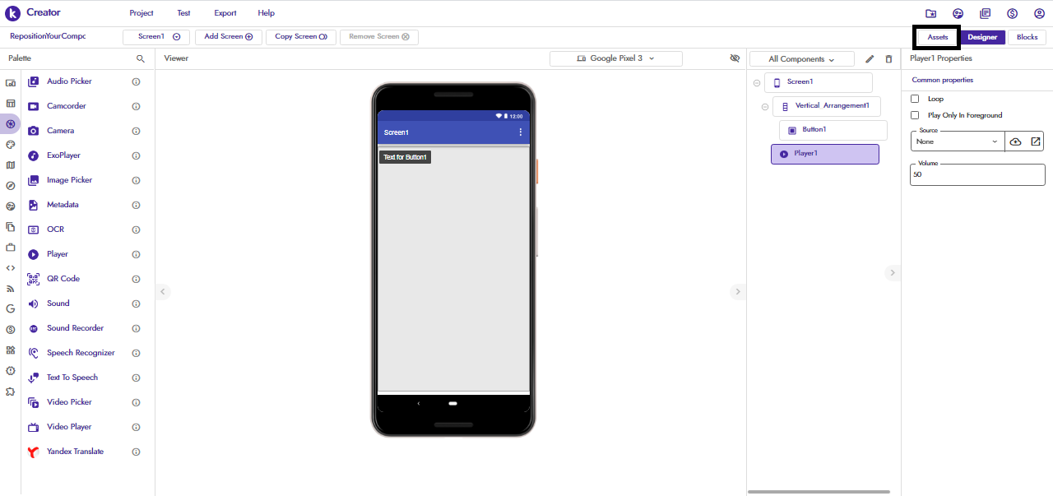Click the rename pencil icon in components panel
The height and width of the screenshot is (496, 1053).
pos(870,59)
